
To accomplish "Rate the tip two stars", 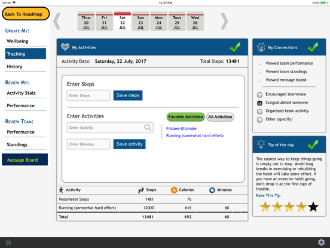I will pos(277,207).
